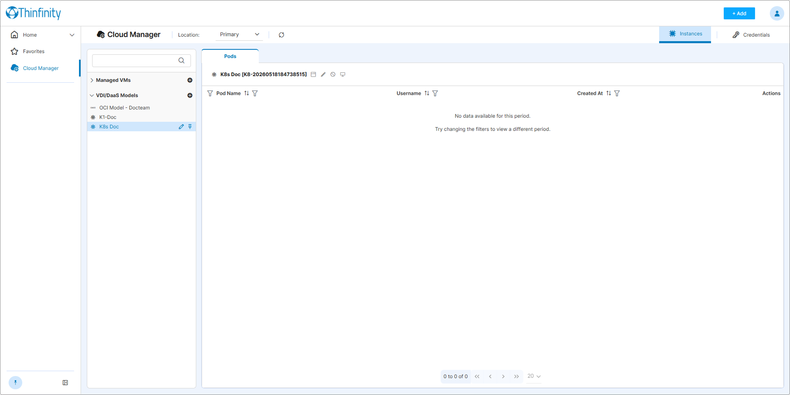This screenshot has height=395, width=790.
Task: Expand the Home menu chevron
Action: (x=72, y=35)
